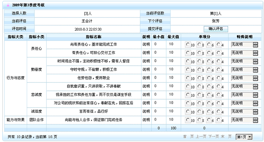Go to next page 下一页
The width and height of the screenshot is (264, 142).
[x=214, y=137]
